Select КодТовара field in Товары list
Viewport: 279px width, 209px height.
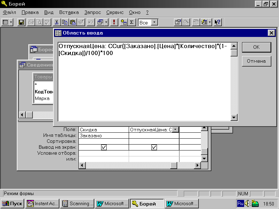(44, 92)
